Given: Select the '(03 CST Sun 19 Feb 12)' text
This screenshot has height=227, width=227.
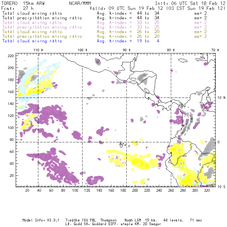Looking at the screenshot, I should coord(196,8).
